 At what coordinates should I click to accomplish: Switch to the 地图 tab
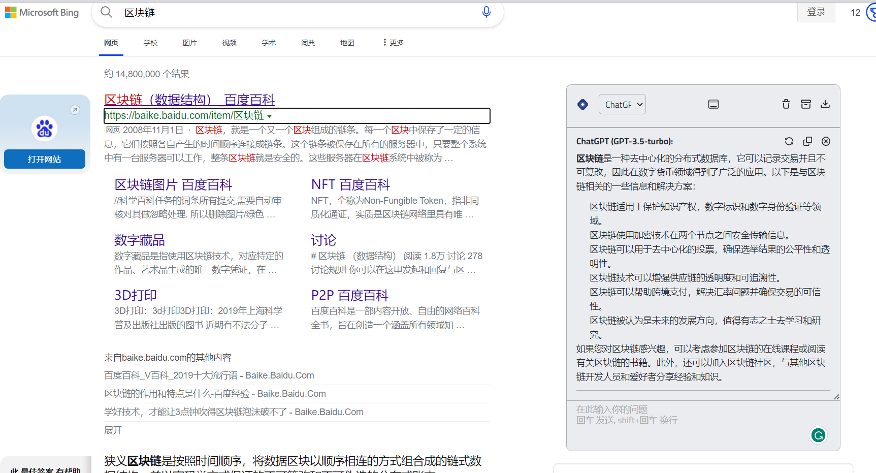click(347, 43)
